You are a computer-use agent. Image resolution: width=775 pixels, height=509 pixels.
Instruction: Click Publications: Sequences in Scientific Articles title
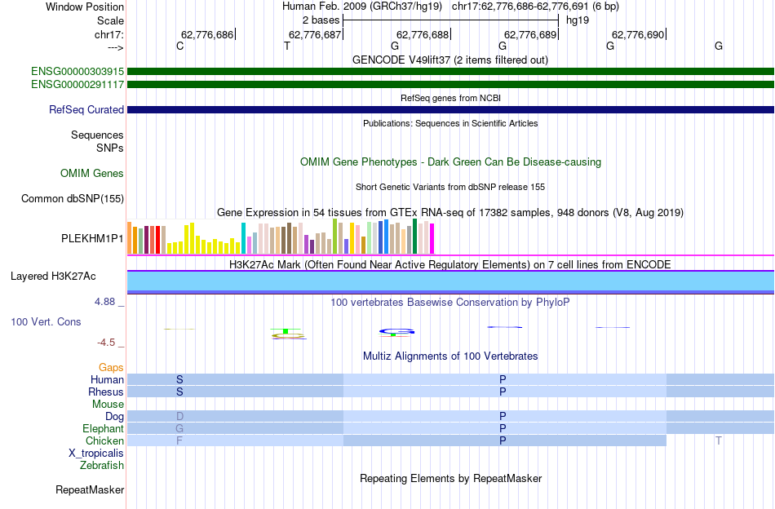click(450, 123)
